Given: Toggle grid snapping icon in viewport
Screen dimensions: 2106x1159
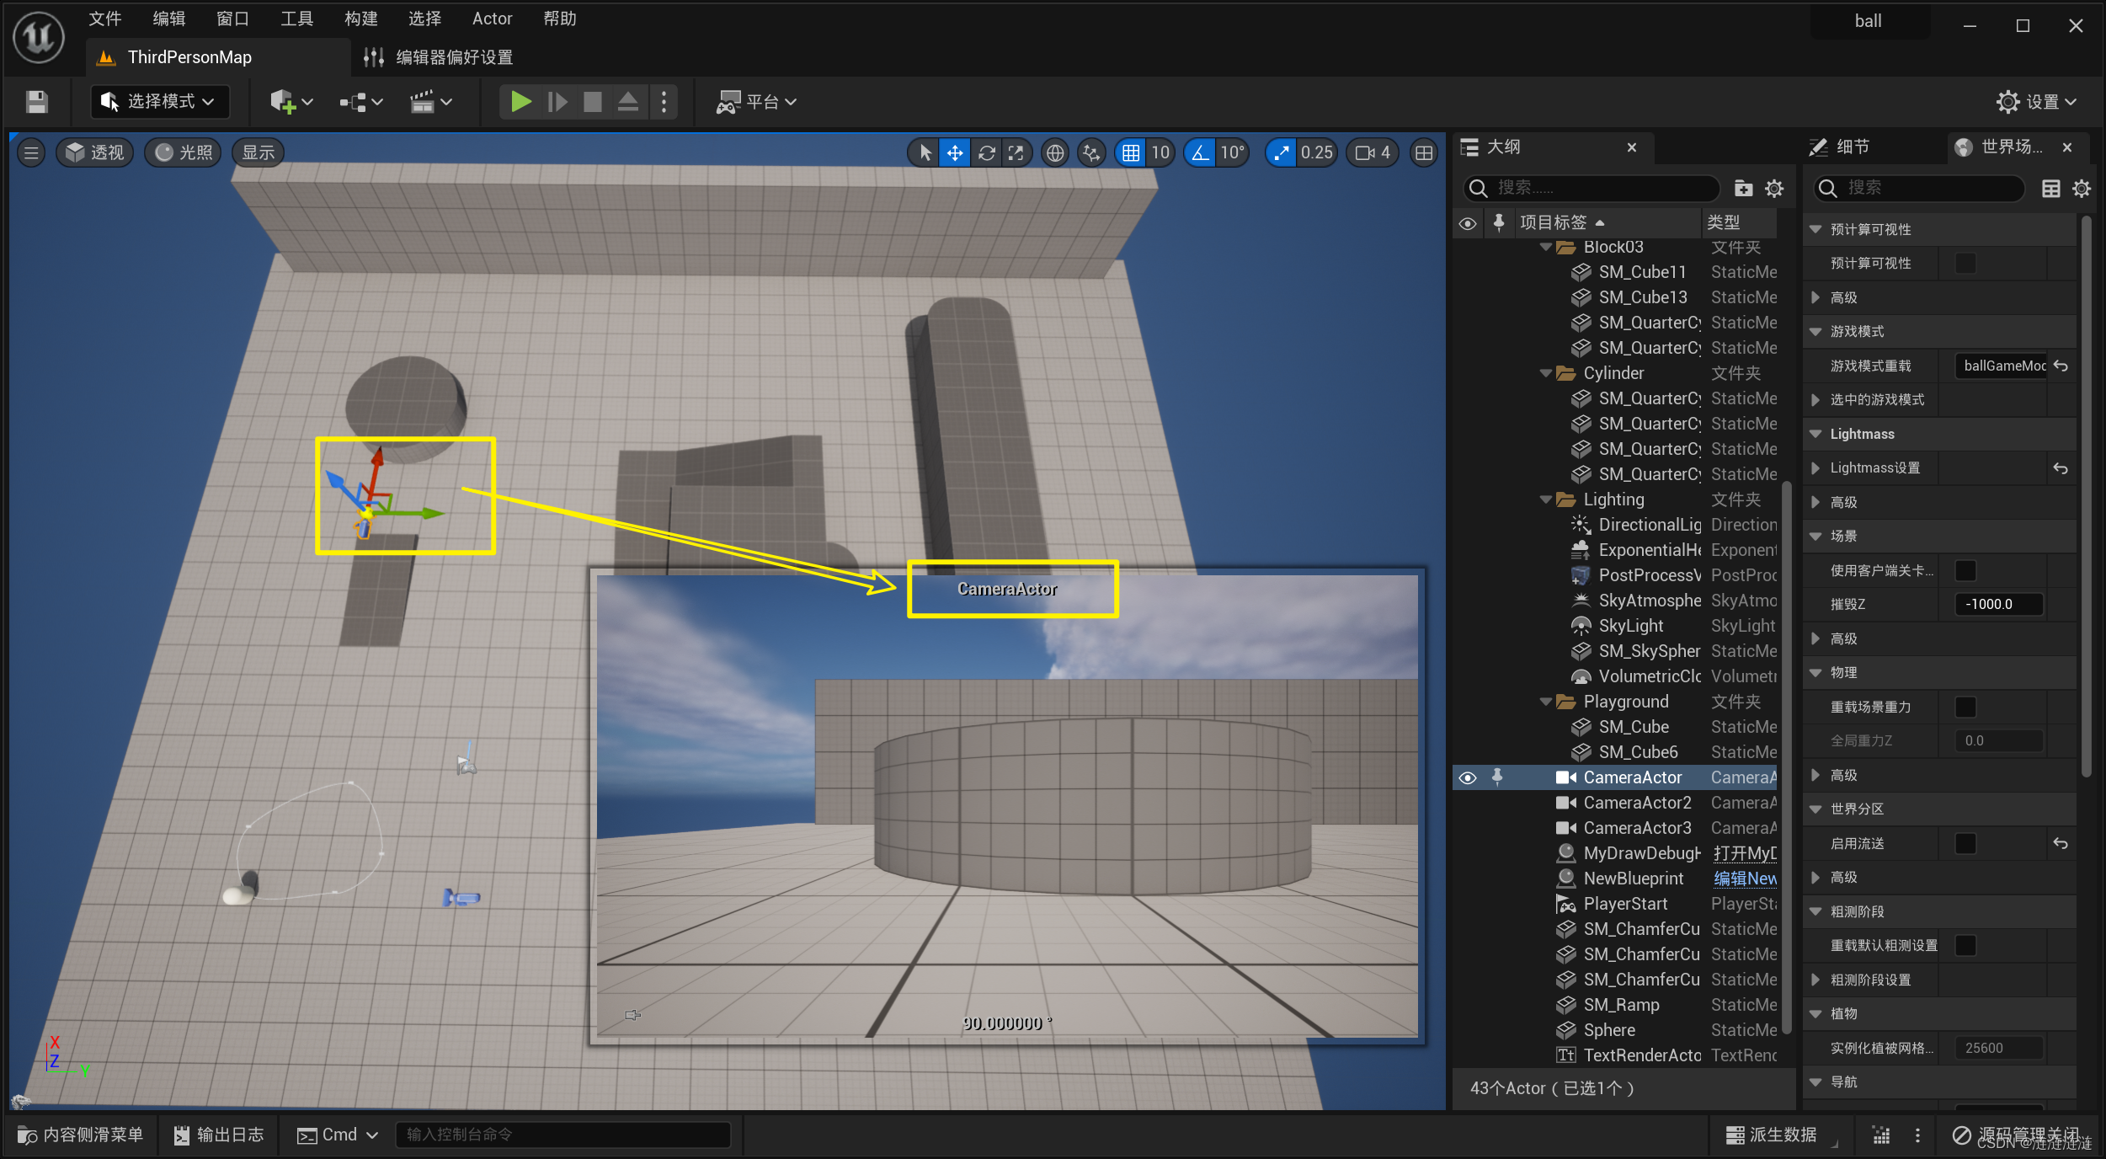Looking at the screenshot, I should pos(1130,152).
